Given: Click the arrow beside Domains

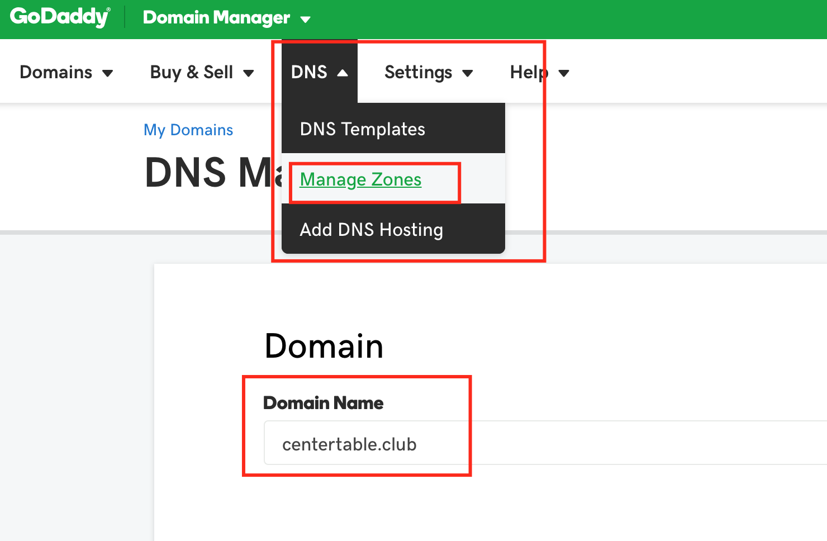Looking at the screenshot, I should click(x=108, y=73).
